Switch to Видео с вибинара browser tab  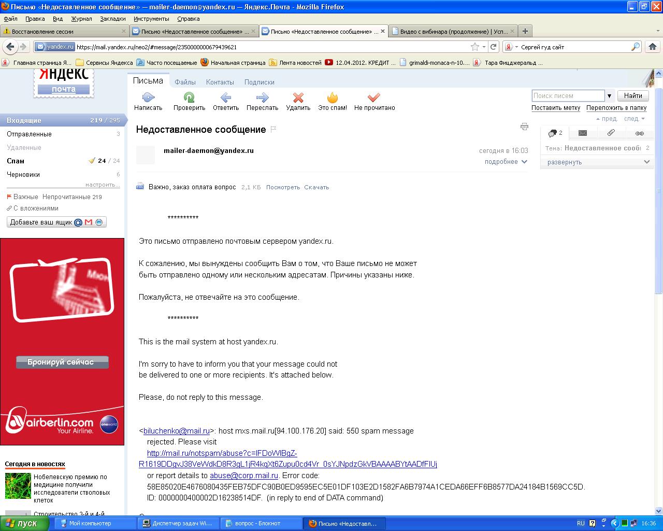[x=453, y=31]
